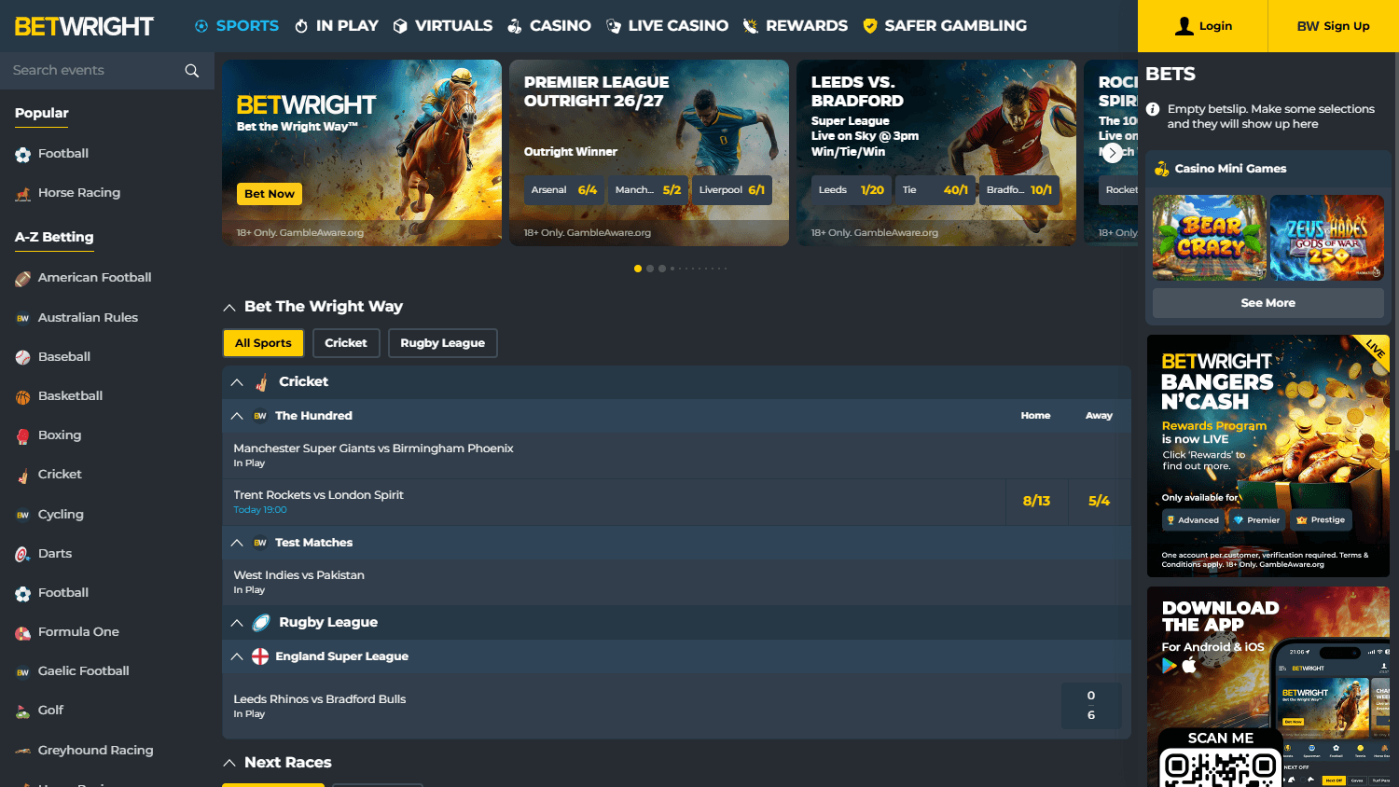Collapse the Bet The Wright Way section
This screenshot has width=1399, height=787.
click(229, 308)
